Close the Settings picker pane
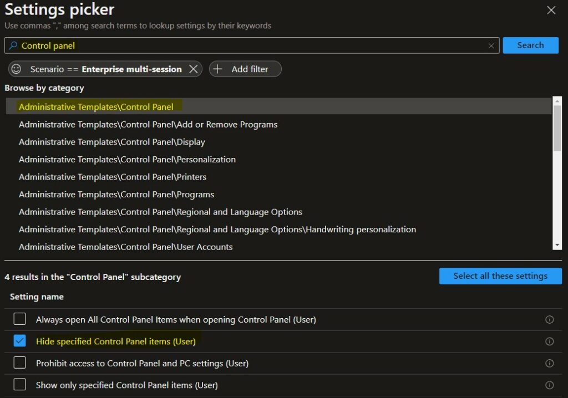Viewport: 568px width, 398px height. pos(551,11)
